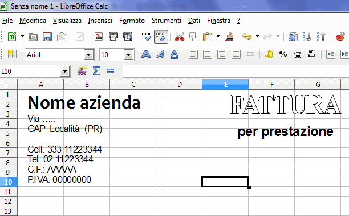349x216 pixels.
Task: Justify cell content
Action: [x=236, y=54]
